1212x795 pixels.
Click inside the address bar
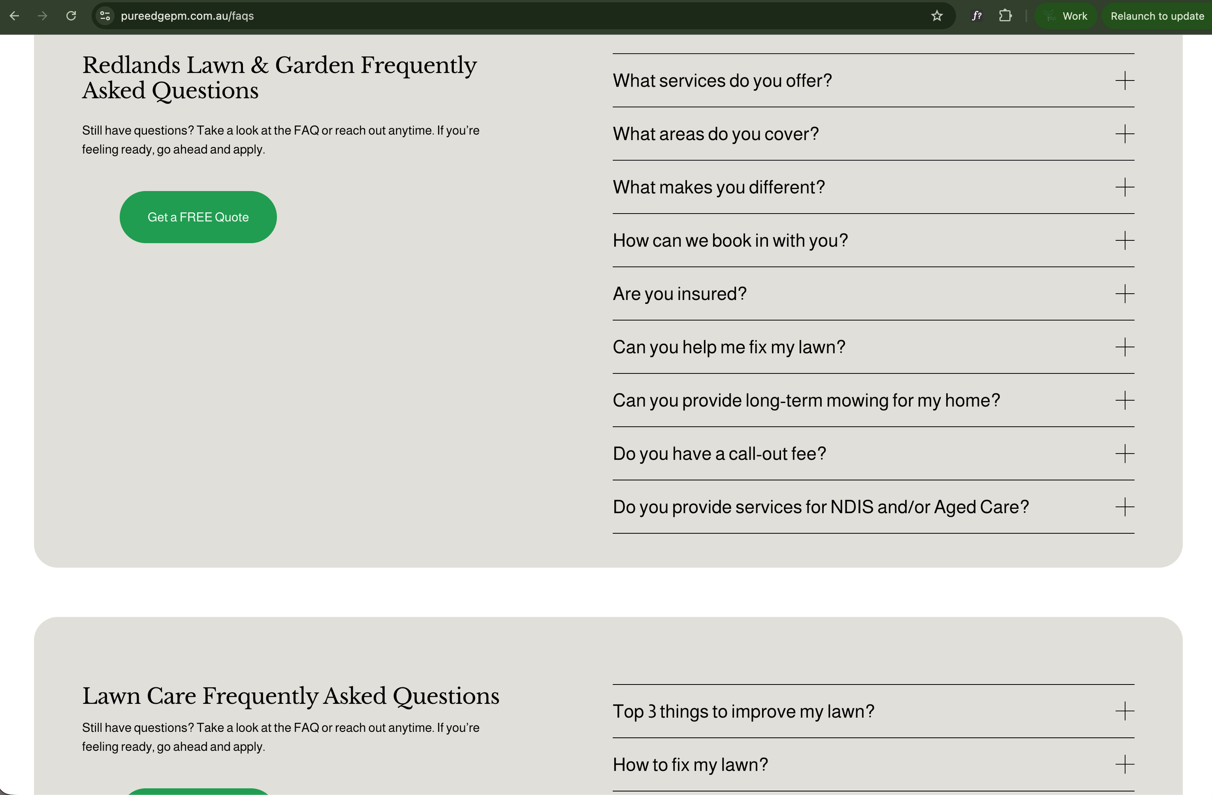click(x=356, y=16)
